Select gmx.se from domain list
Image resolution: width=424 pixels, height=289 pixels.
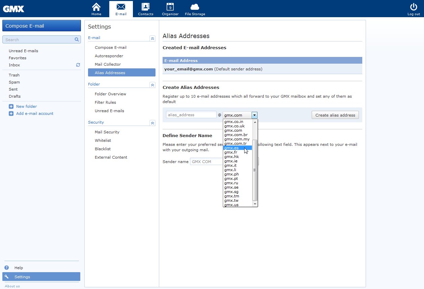coord(237,187)
